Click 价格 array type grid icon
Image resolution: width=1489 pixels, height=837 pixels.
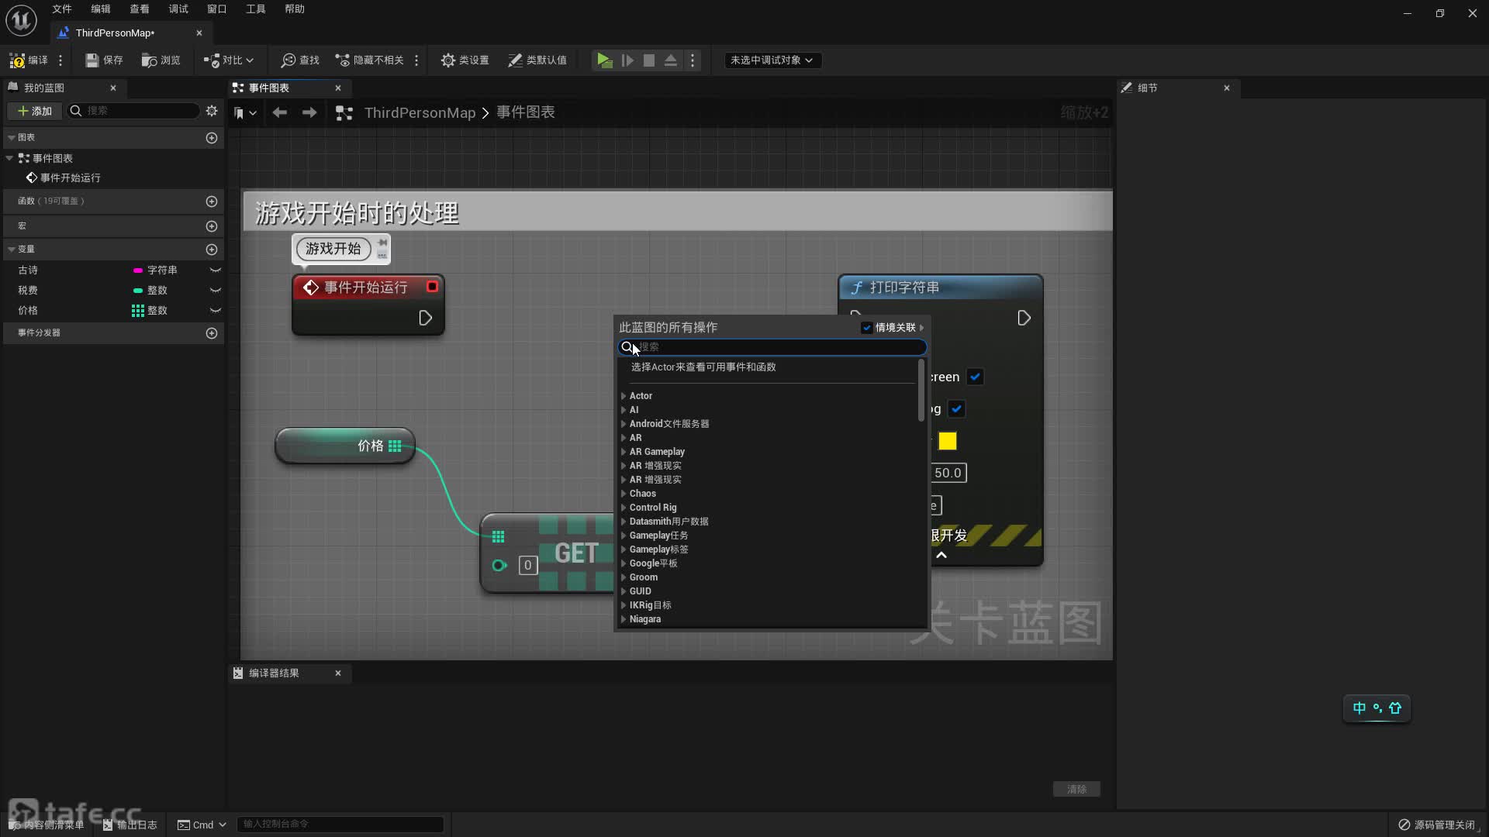pos(138,310)
